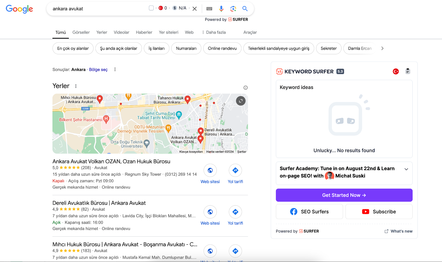Open Dereli Avukatlık Bürosu listing title
Viewport: 442px width, 262px height.
pyautogui.click(x=99, y=203)
